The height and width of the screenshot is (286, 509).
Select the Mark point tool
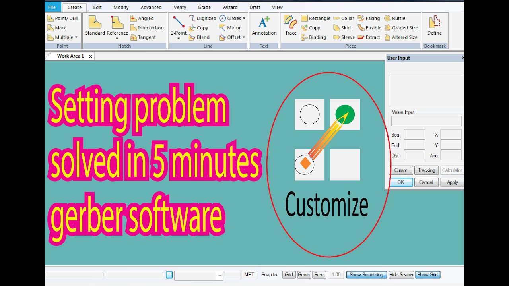57,28
